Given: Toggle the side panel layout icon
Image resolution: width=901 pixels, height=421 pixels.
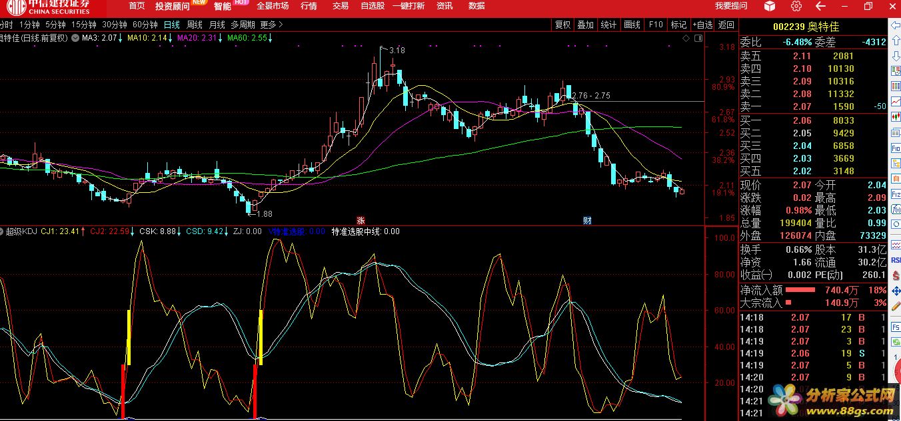Looking at the screenshot, I should point(698,38).
